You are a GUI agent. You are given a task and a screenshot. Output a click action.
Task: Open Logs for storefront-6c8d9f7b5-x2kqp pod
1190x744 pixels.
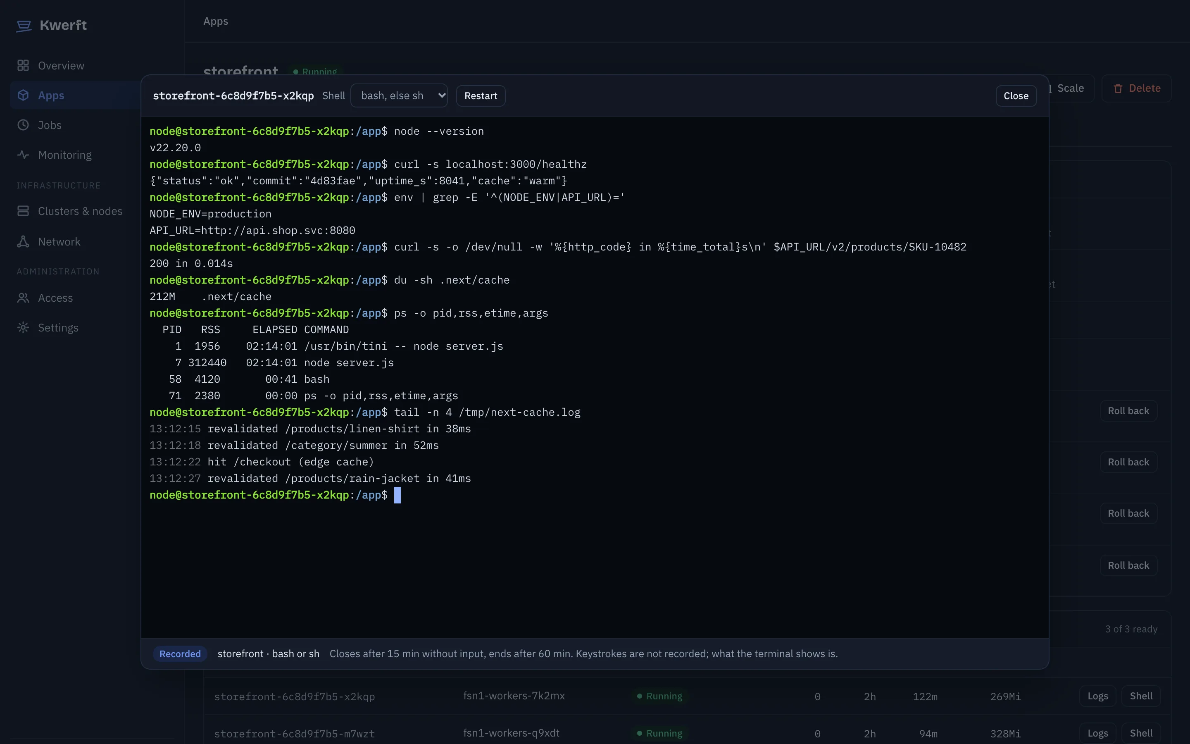[1097, 696]
